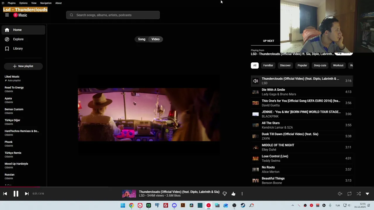374x210 pixels.
Task: Select the UP NEXT tab
Action: point(269,41)
